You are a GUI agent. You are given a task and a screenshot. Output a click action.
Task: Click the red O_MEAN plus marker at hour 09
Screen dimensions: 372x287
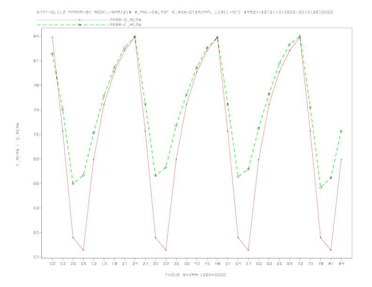click(83, 250)
